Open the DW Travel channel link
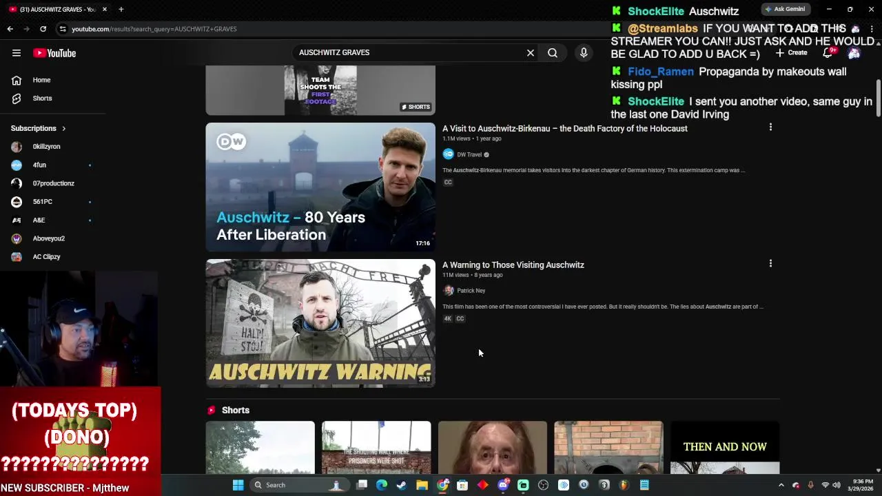This screenshot has height=496, width=882. click(469, 154)
